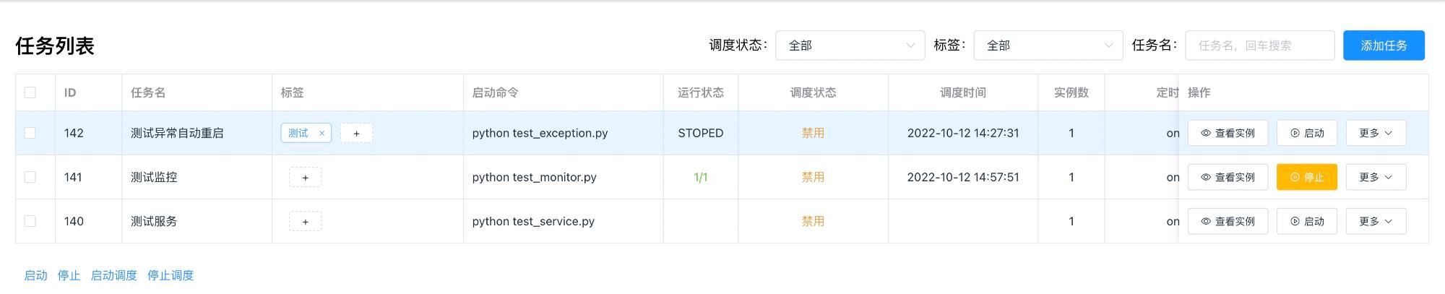Viewport: 1445px width, 294px height.
Task: Tick the select-all checkbox in table header
Action: click(x=30, y=92)
